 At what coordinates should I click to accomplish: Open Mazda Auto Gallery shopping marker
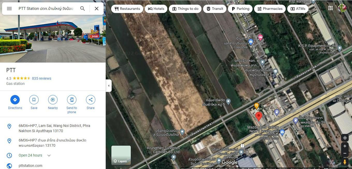click(282, 132)
